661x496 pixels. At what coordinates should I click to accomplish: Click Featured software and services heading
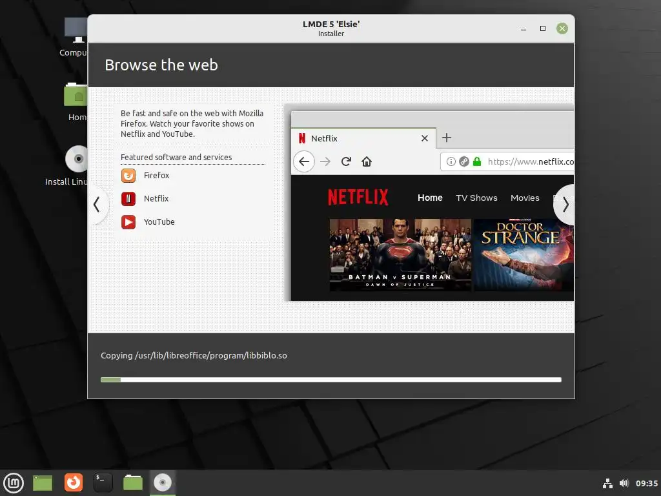(x=176, y=158)
